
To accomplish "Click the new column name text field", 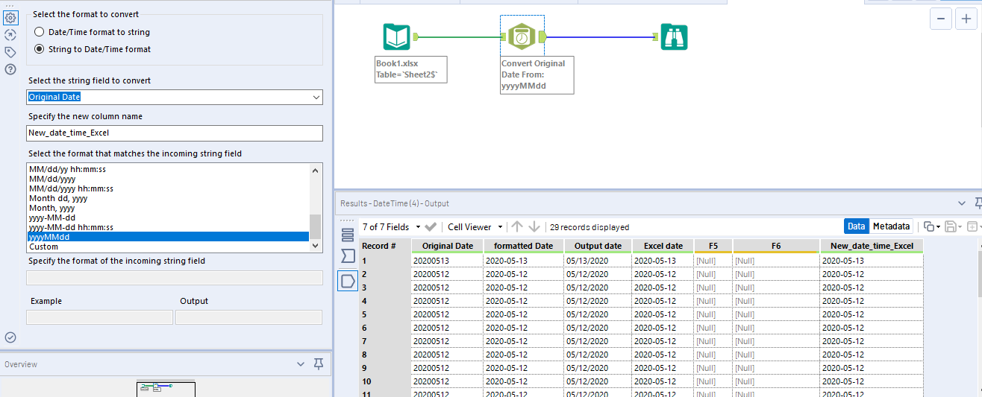I will 175,133.
